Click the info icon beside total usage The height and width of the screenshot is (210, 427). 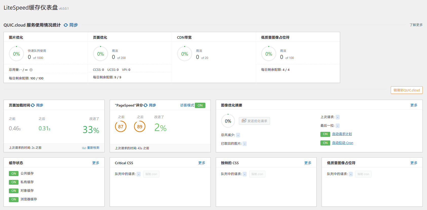pyautogui.click(x=31, y=70)
